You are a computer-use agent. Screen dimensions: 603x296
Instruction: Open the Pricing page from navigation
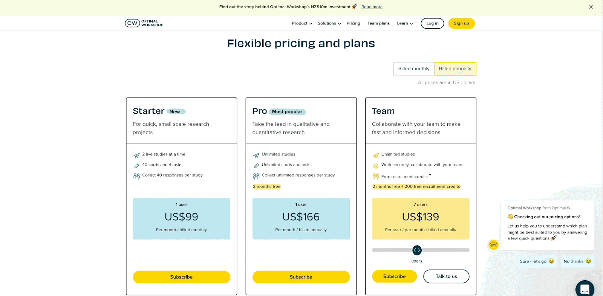[x=353, y=23]
